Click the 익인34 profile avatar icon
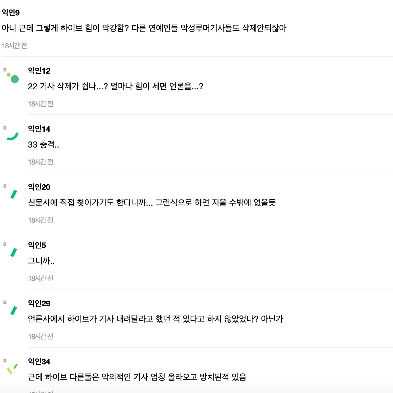 pyautogui.click(x=12, y=369)
